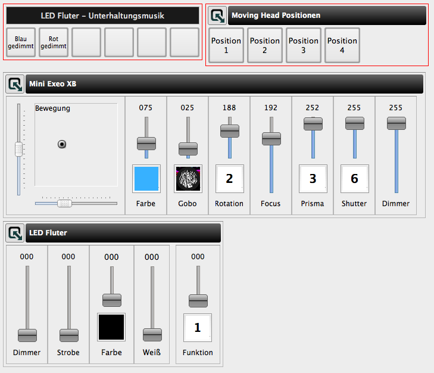The width and height of the screenshot is (434, 373).
Task: Click the LED Fluter Farbe slider handle
Action: pyautogui.click(x=112, y=300)
